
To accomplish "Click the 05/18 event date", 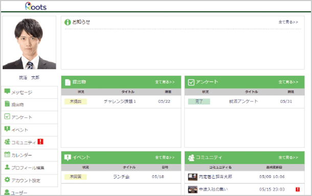I will 158,177.
